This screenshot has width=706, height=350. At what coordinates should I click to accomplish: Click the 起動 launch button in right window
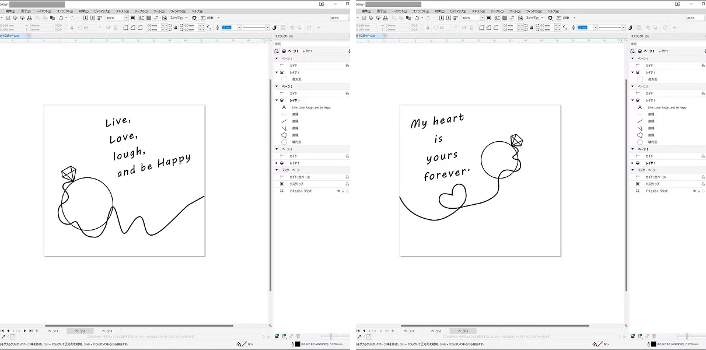pyautogui.click(x=564, y=18)
